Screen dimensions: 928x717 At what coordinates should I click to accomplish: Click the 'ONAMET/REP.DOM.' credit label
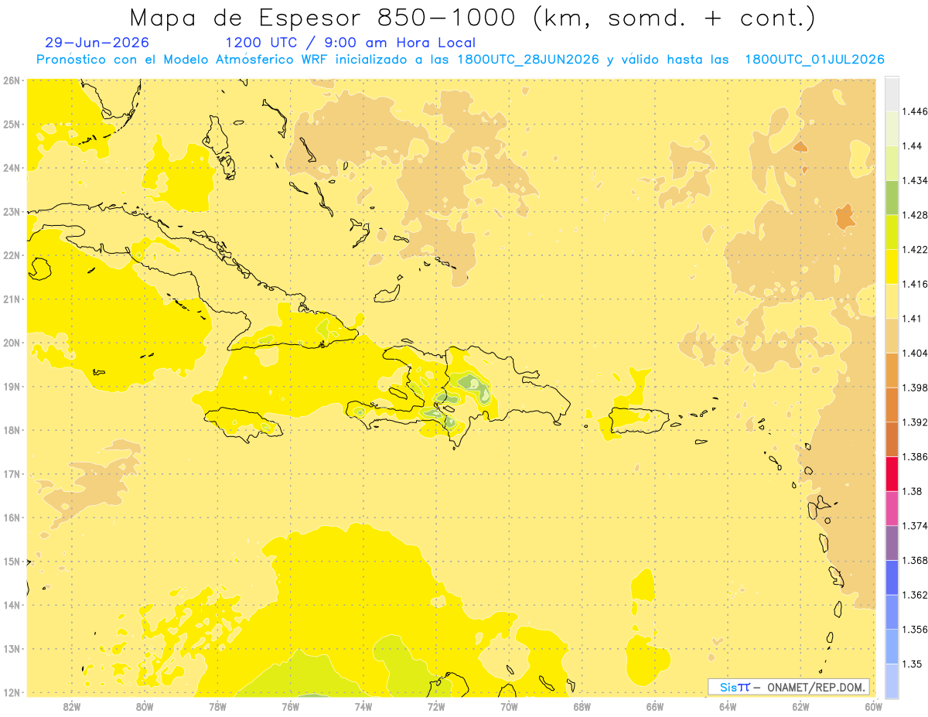click(817, 687)
